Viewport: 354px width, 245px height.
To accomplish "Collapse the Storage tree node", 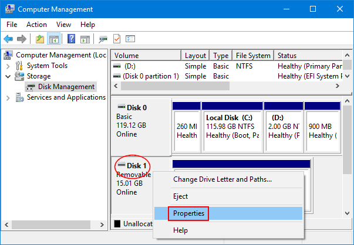I will pyautogui.click(x=8, y=77).
